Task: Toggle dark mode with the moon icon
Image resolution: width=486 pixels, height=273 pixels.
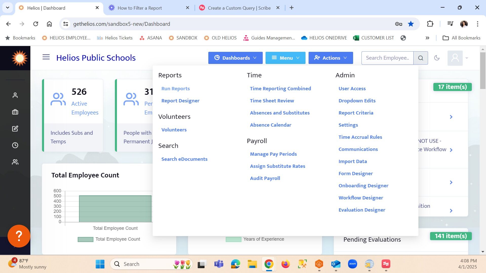Action: coord(437,58)
